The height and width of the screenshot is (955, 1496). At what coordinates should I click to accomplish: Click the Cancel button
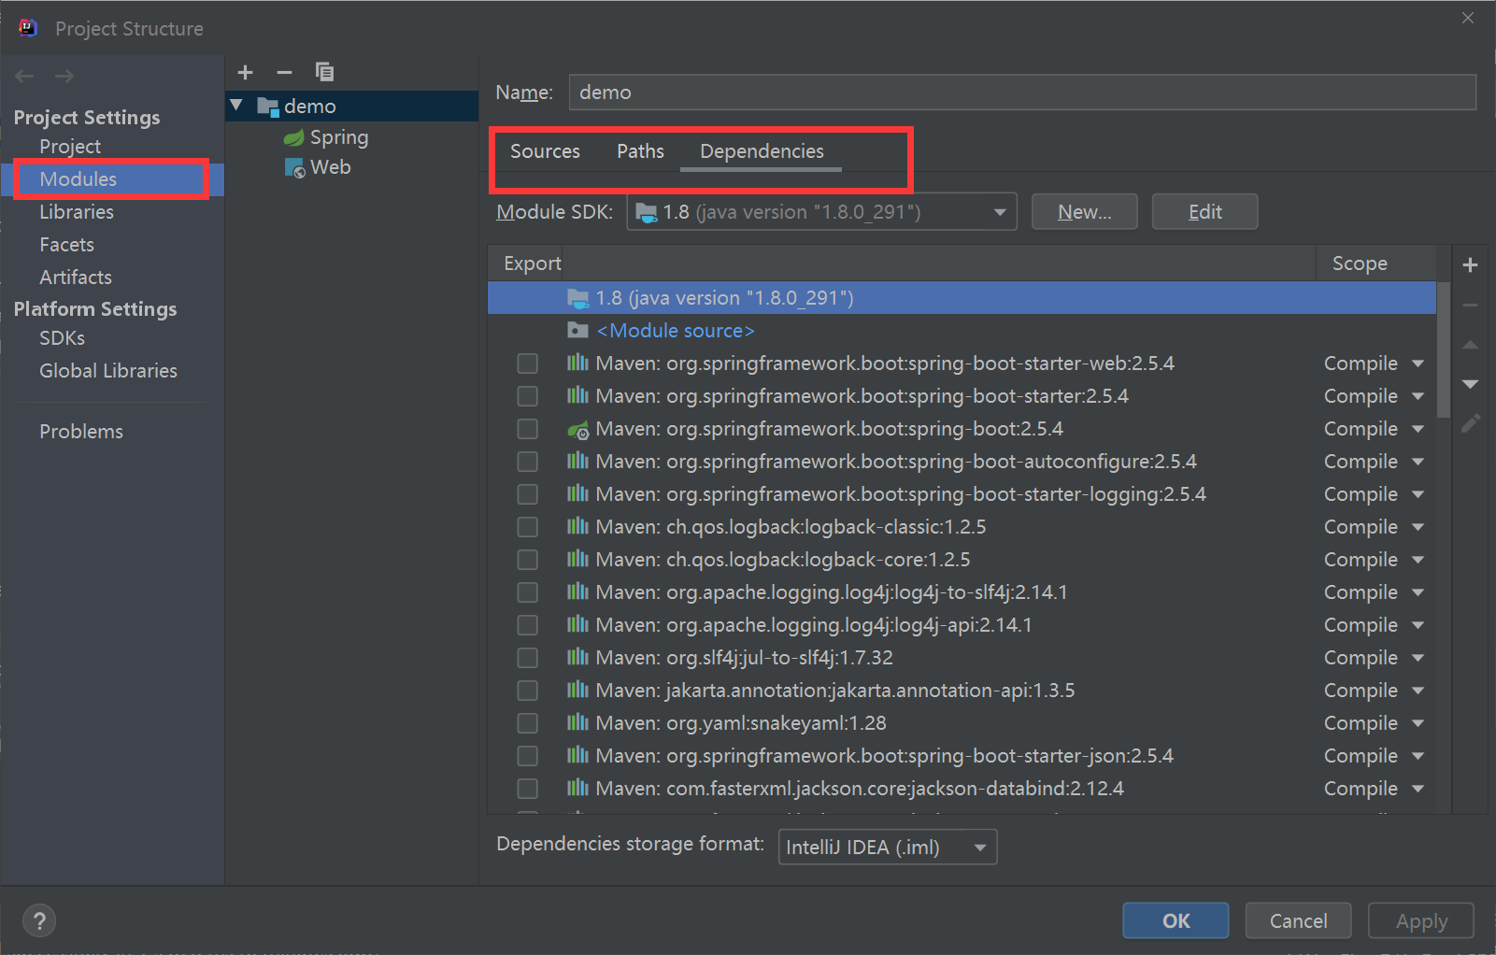click(1298, 920)
